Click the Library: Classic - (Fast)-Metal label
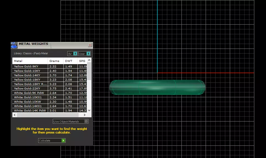 (31, 53)
